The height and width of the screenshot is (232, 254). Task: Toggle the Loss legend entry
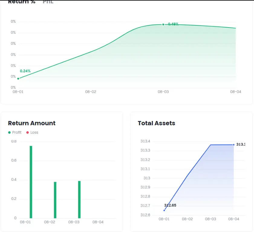(32, 132)
